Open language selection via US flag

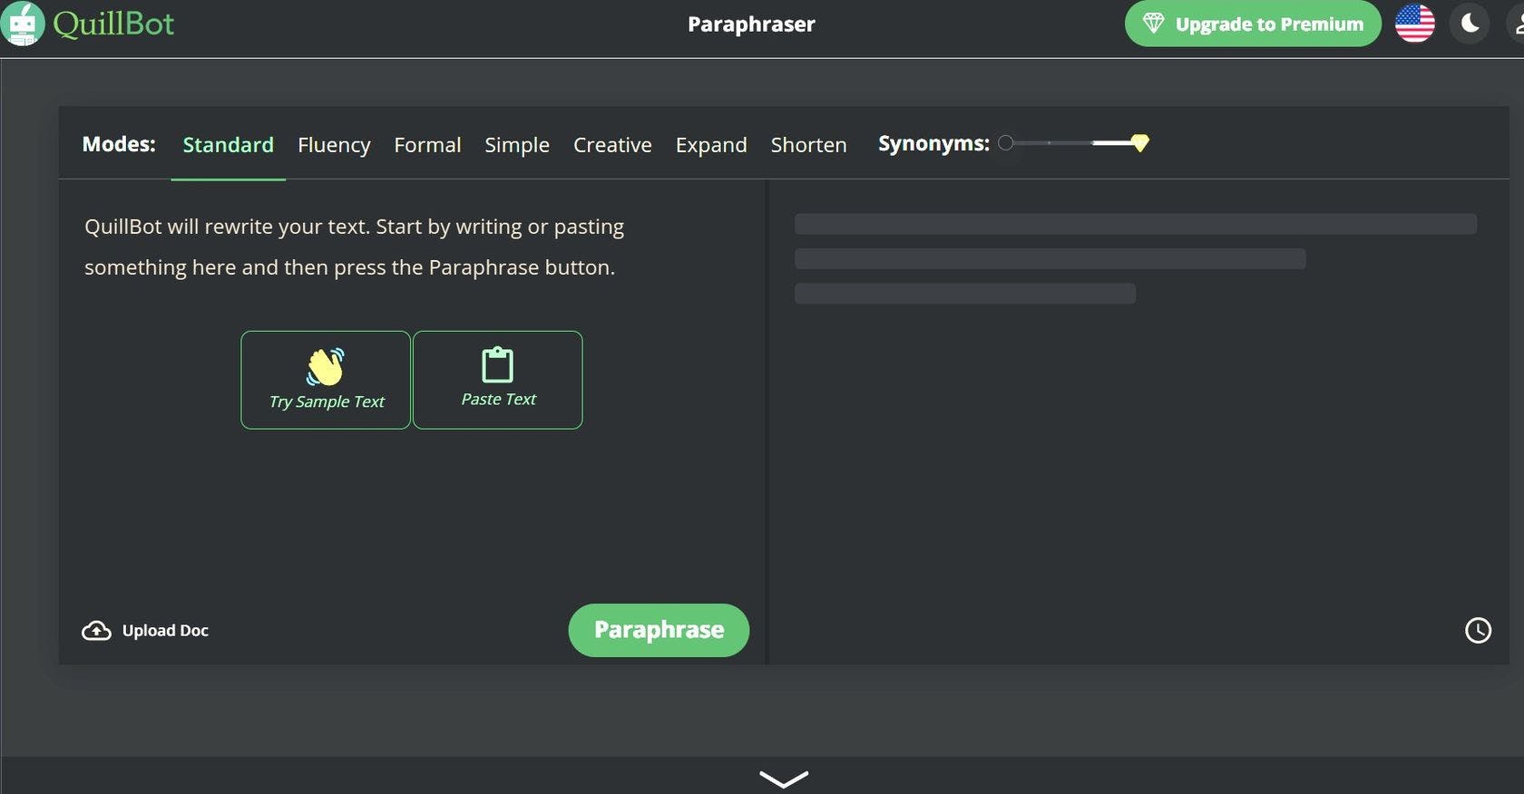point(1414,24)
